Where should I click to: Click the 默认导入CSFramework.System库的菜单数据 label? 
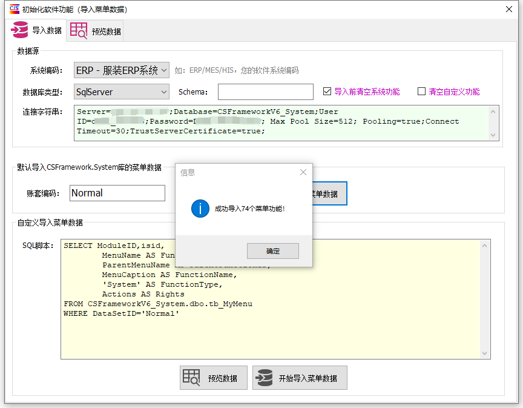(x=90, y=167)
